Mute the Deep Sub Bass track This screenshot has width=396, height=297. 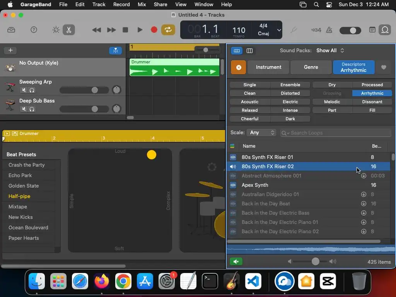(x=24, y=109)
